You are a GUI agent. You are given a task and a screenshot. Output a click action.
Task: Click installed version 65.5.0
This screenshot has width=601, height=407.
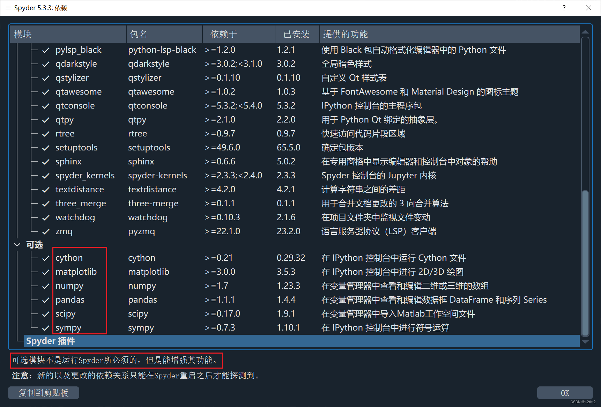pyautogui.click(x=288, y=148)
